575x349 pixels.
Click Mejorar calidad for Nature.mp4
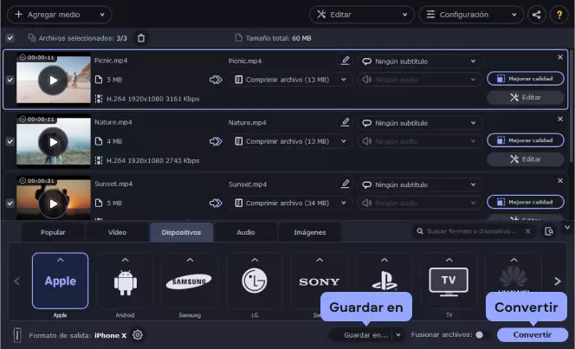click(526, 140)
